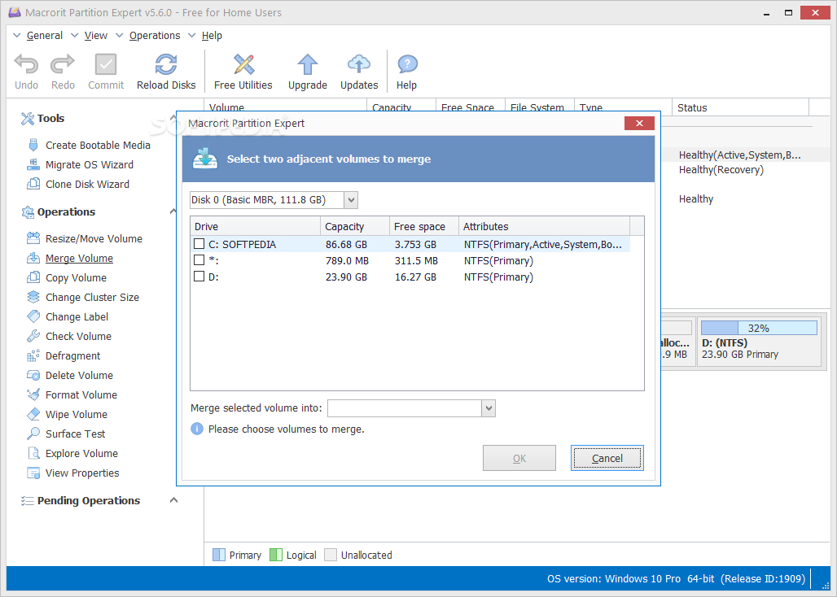
Task: Click the Undo toolbar icon
Action: [26, 64]
